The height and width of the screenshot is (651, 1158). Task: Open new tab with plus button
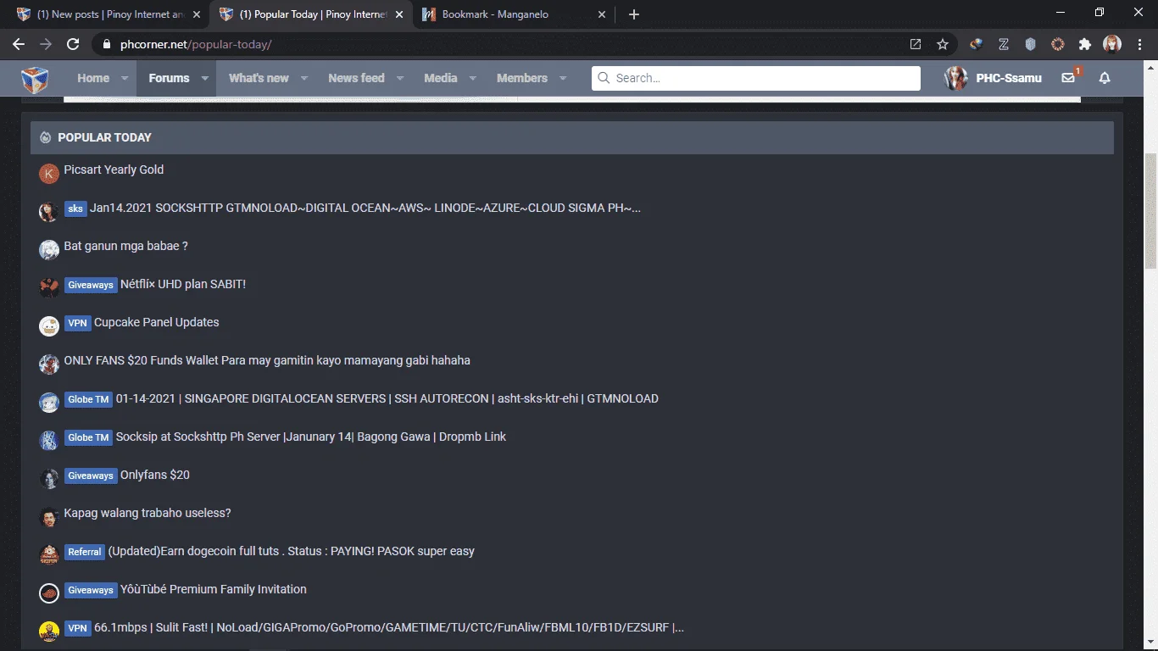(x=634, y=14)
